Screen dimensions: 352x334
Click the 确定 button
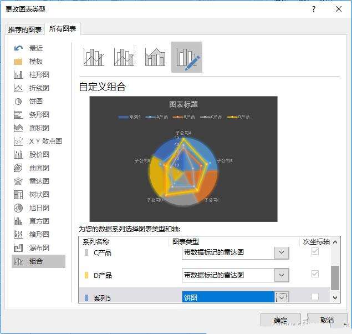(280, 320)
